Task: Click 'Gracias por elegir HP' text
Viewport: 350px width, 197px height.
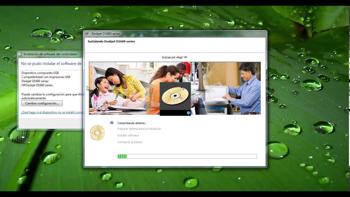Action: pos(174,57)
